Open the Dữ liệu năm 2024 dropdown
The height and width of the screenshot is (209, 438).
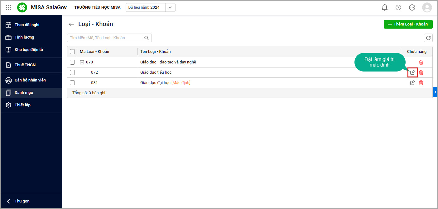click(x=170, y=7)
